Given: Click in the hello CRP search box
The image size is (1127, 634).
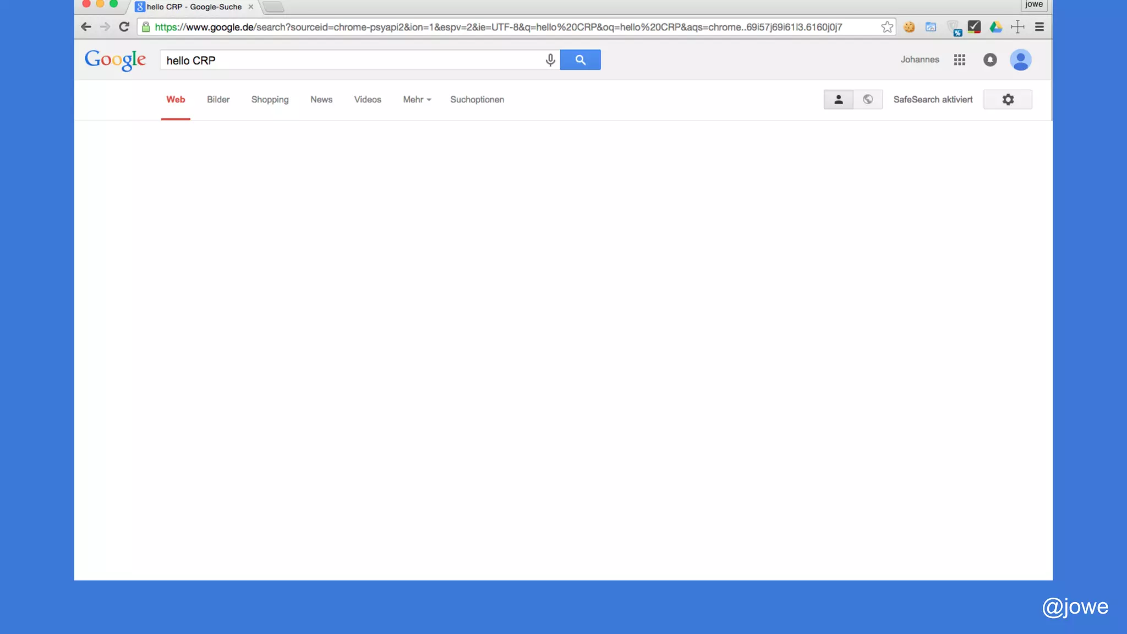Looking at the screenshot, I should 352,60.
